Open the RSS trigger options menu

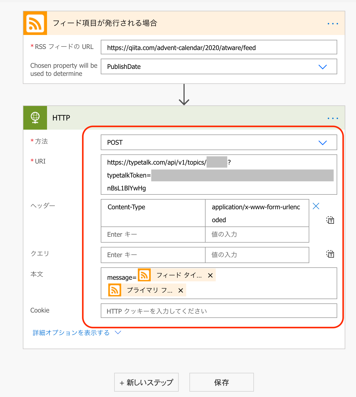333,23
